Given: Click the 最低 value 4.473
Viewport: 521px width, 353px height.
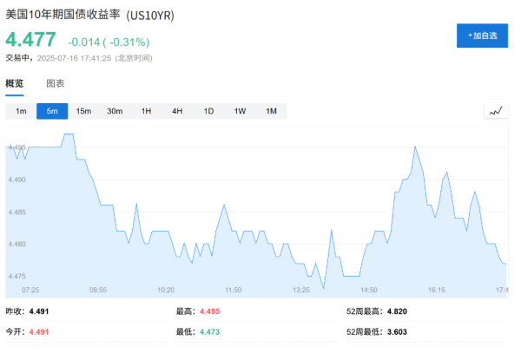Looking at the screenshot, I should tap(209, 332).
